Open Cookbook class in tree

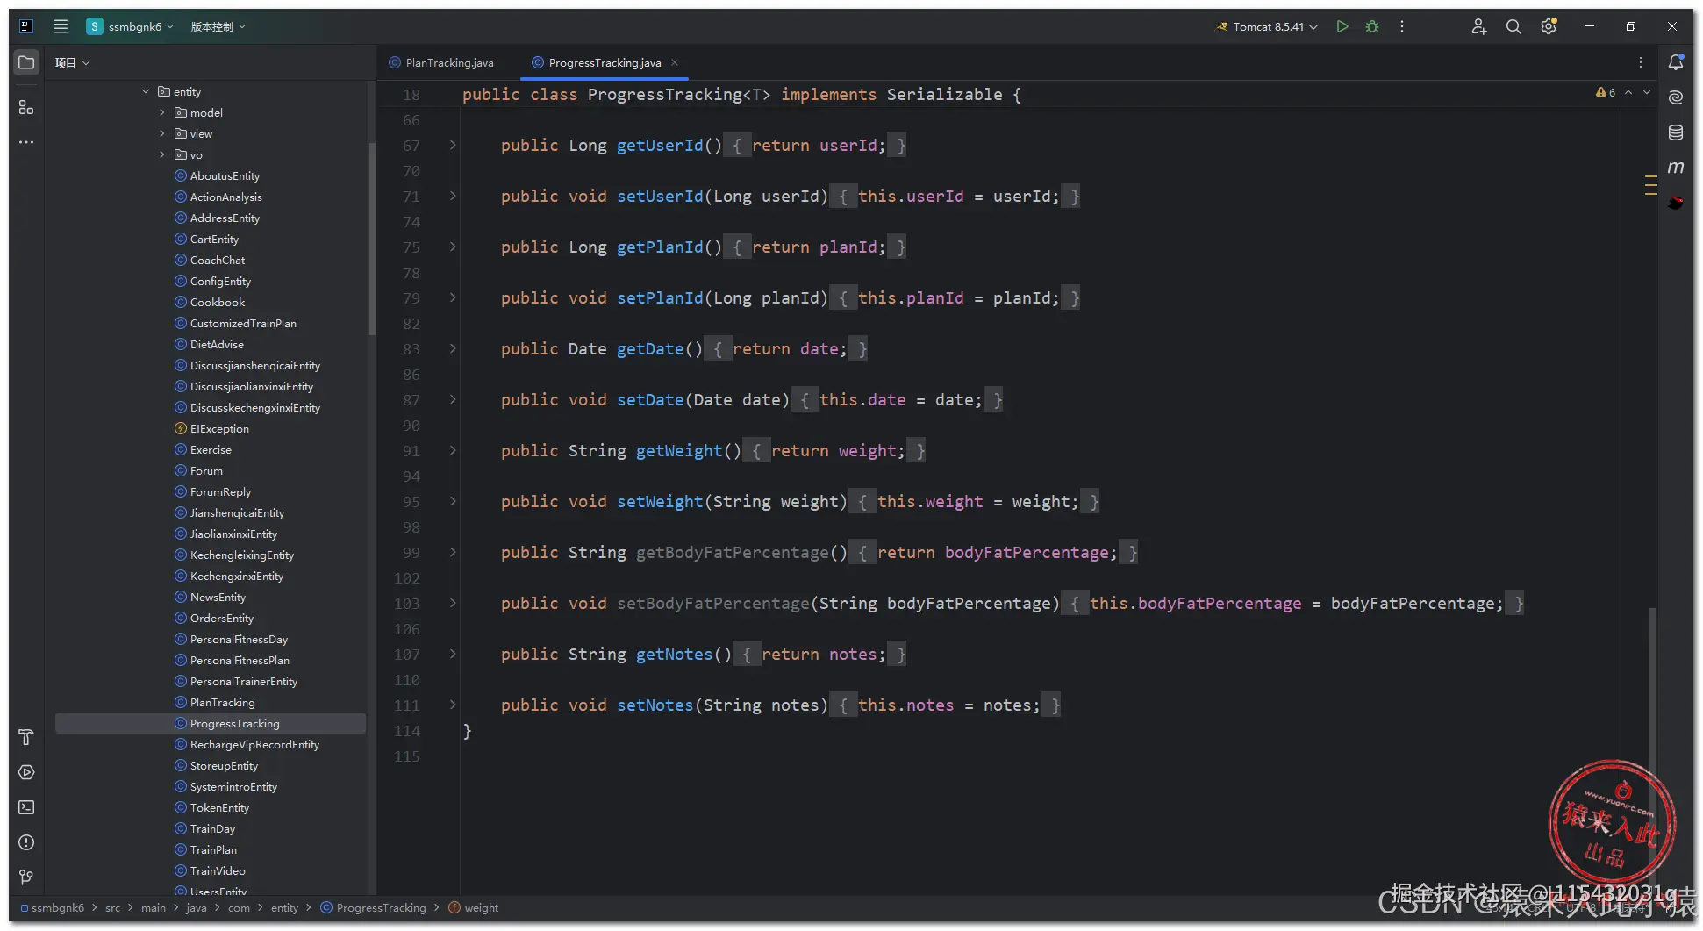click(218, 302)
